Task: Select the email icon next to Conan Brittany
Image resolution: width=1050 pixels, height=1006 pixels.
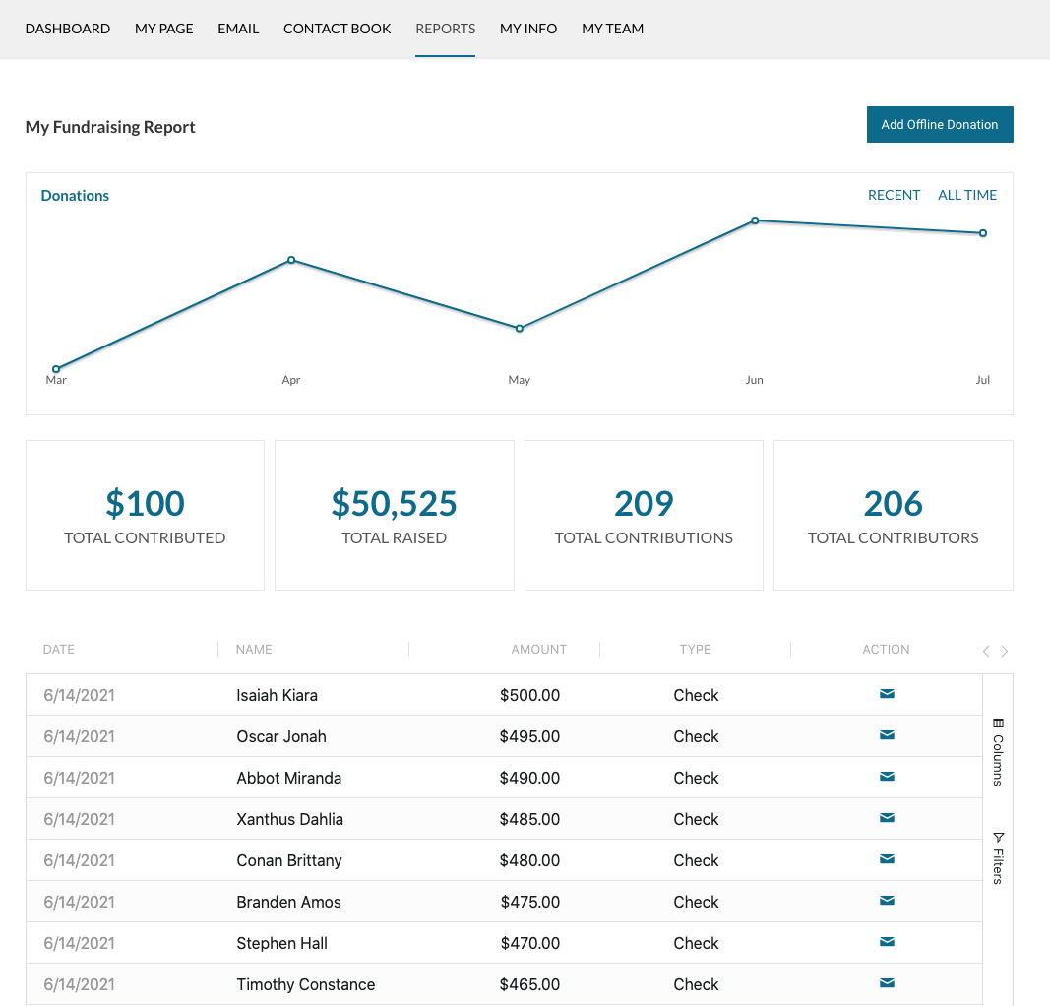Action: pyautogui.click(x=887, y=859)
